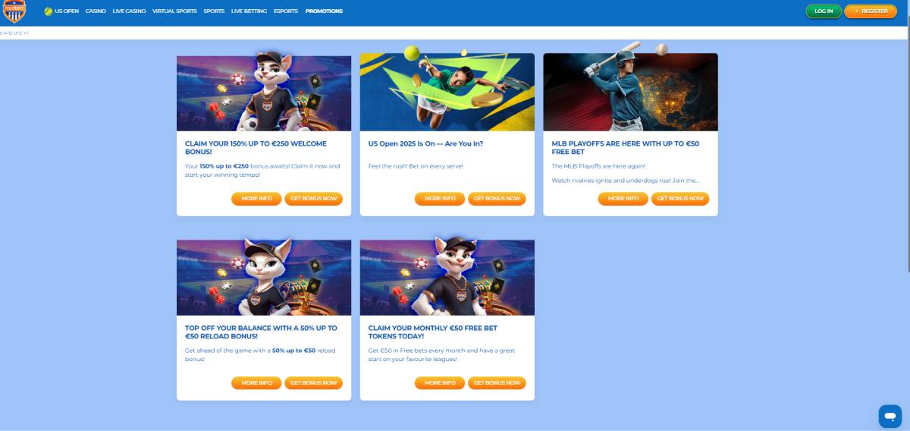Go to Virtual Sports section
The width and height of the screenshot is (910, 431).
coord(174,11)
